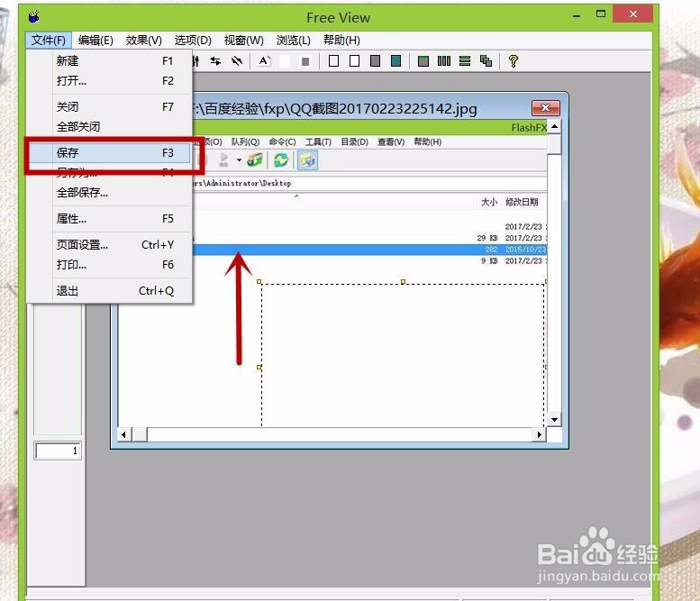
Task: Click the swap arrows toolbar icon
Action: [x=215, y=61]
